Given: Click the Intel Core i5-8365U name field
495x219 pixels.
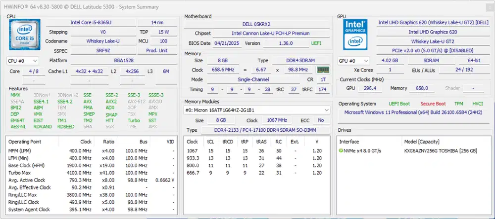Looking at the screenshot, I should tap(90, 22).
